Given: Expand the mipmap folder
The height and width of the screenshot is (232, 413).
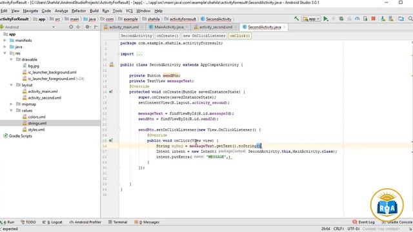Looking at the screenshot, I should click(12, 104).
